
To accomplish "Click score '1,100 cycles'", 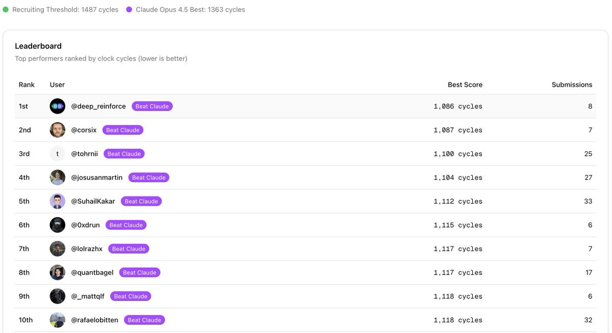I will (x=458, y=154).
